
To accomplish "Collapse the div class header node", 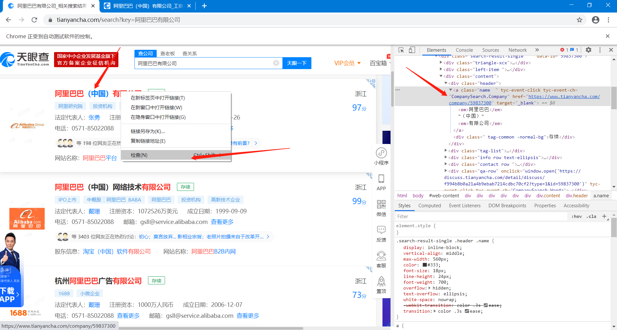I will coord(446,83).
